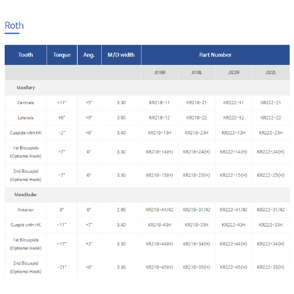Viewport: 294px width, 294px height.
Task: Click the .018R sub-column header
Action: coord(160,72)
